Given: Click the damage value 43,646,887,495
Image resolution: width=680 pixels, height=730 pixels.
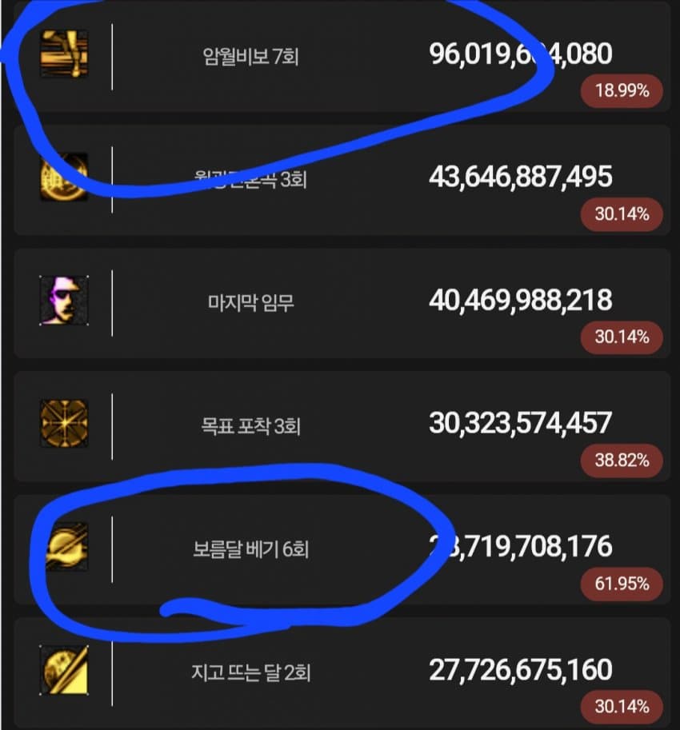Looking at the screenshot, I should (x=520, y=178).
